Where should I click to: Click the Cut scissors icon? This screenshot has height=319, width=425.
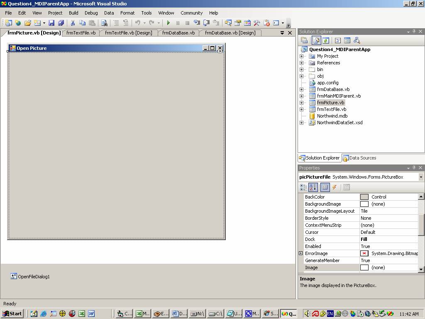pyautogui.click(x=73, y=23)
